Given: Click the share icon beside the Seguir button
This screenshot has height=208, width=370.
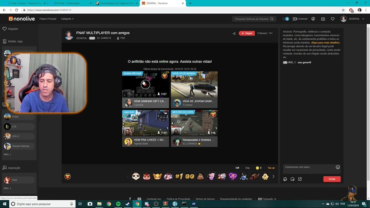Looking at the screenshot, I should pyautogui.click(x=234, y=33).
